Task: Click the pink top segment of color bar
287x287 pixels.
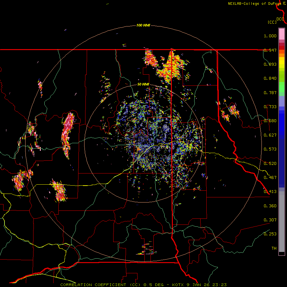Action: click(x=282, y=34)
